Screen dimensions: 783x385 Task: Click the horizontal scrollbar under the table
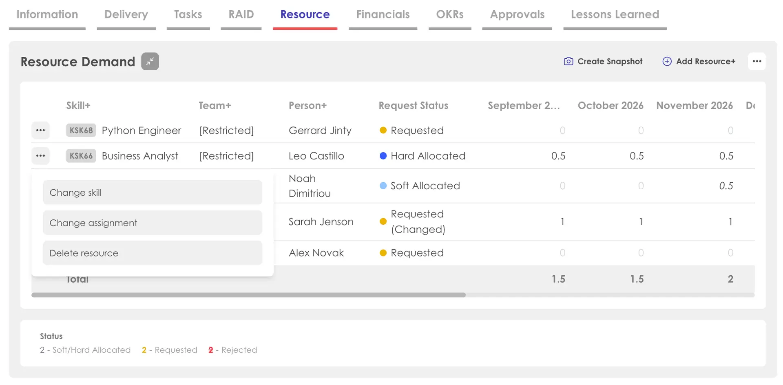[248, 295]
